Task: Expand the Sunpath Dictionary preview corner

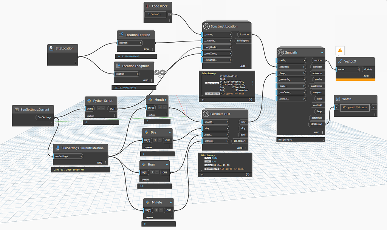Action: (323, 140)
